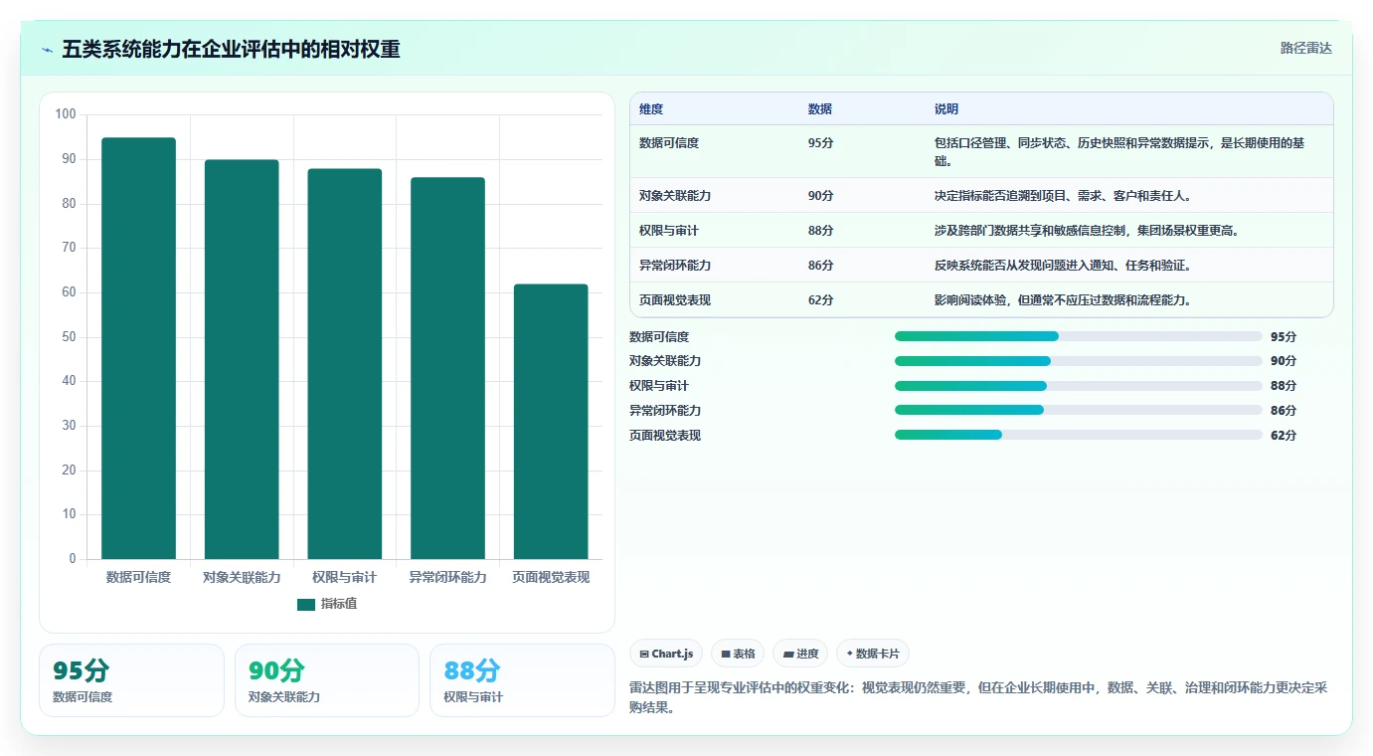Click the 异常闭环能力 label in the progress list

665,410
